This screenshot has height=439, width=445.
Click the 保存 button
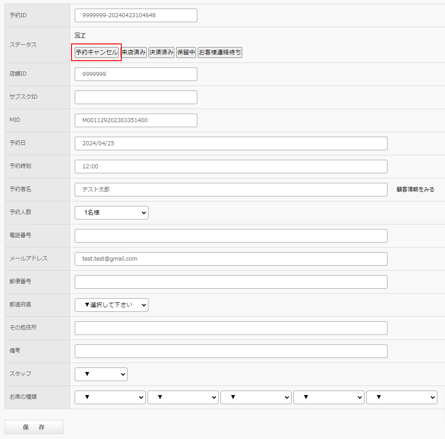[34, 427]
